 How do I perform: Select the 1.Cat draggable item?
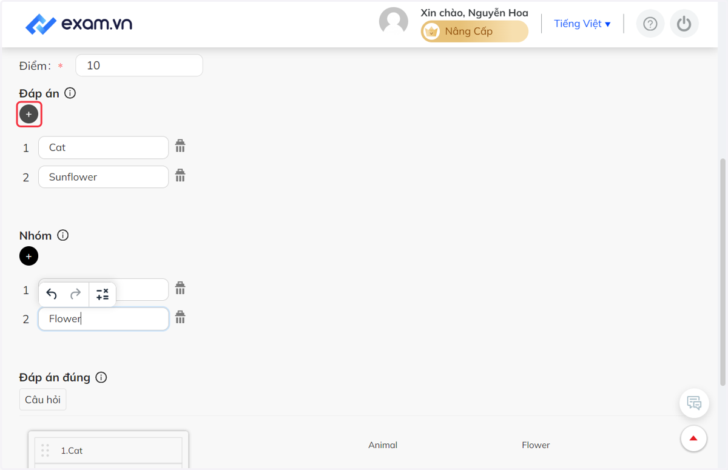pyautogui.click(x=109, y=451)
